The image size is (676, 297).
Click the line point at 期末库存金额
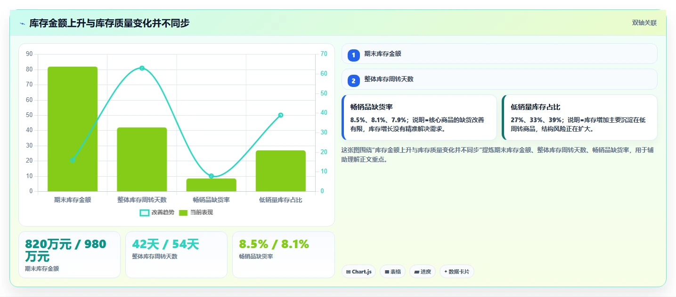73,160
